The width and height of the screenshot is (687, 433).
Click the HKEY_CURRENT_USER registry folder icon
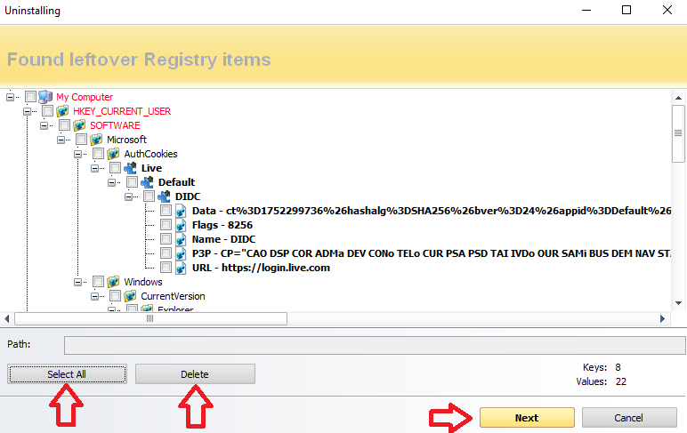click(62, 111)
